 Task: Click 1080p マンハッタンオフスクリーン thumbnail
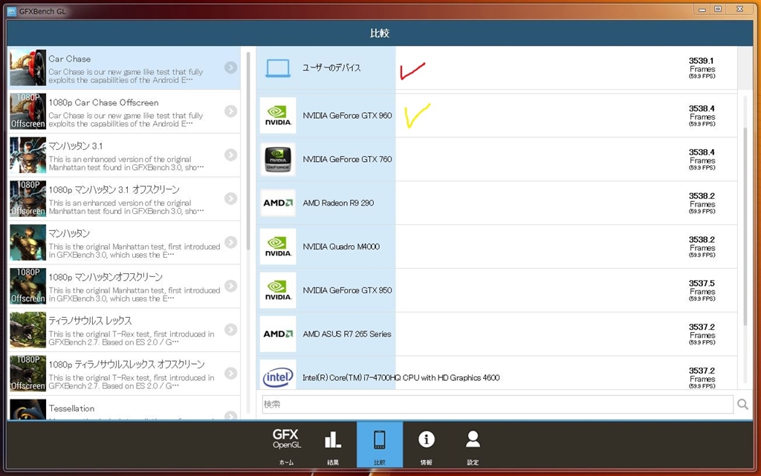click(27, 286)
